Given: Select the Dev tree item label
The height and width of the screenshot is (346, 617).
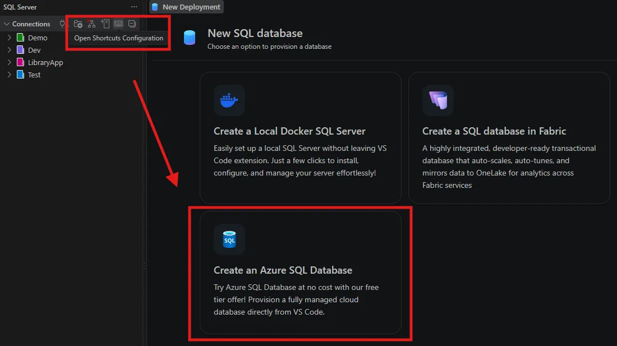Looking at the screenshot, I should [34, 50].
